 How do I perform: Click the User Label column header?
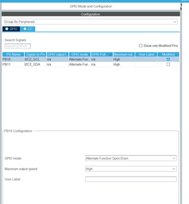tap(146, 55)
